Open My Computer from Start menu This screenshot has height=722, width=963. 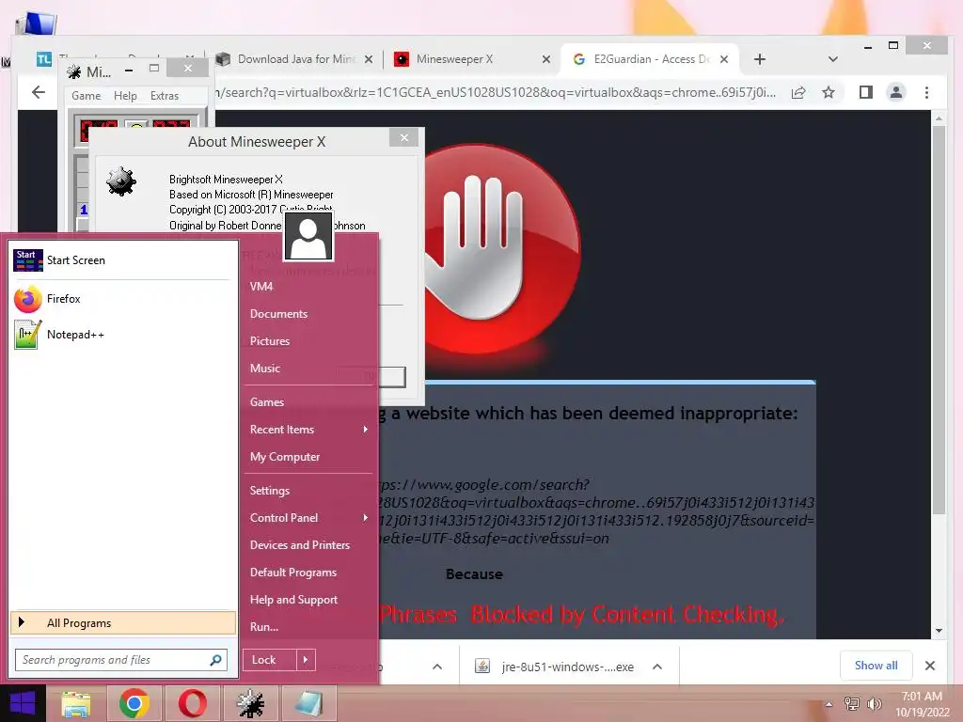[x=285, y=457]
